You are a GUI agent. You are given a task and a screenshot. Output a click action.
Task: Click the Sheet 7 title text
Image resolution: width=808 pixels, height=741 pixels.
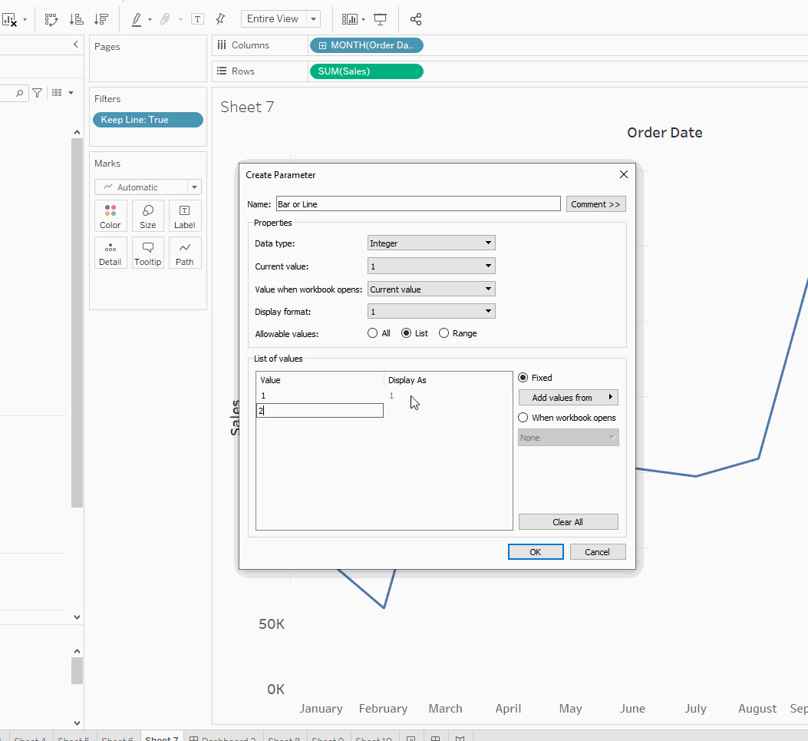pyautogui.click(x=247, y=107)
